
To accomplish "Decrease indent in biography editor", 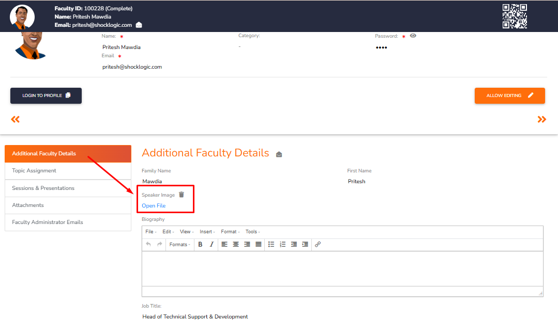I will click(294, 244).
